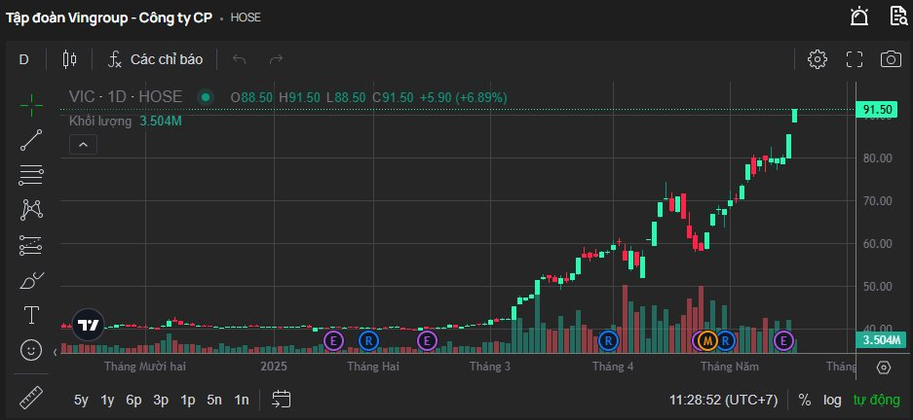Open the document search icon at top right

click(x=899, y=16)
